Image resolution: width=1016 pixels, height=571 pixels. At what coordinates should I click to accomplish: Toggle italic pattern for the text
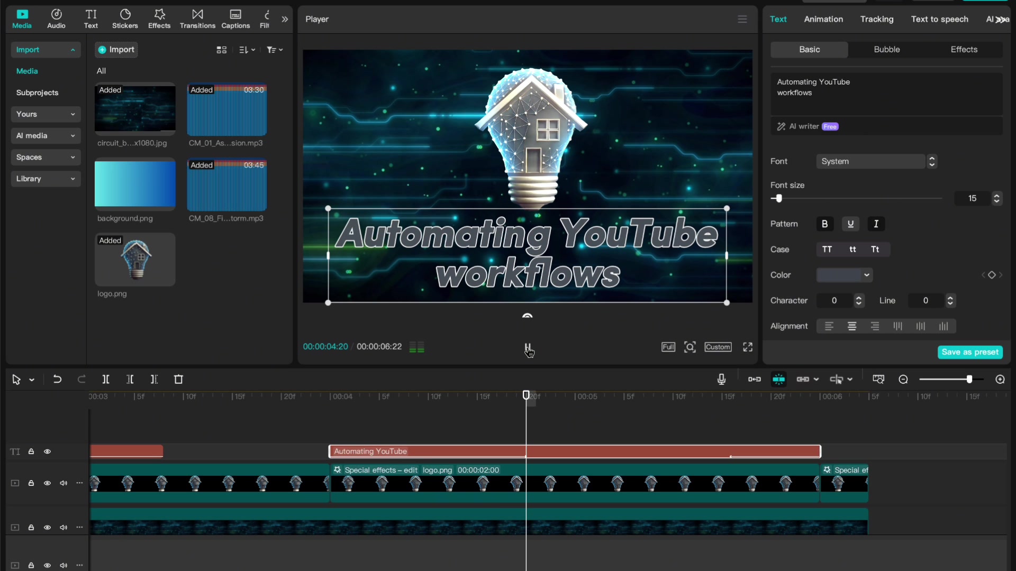tap(876, 224)
